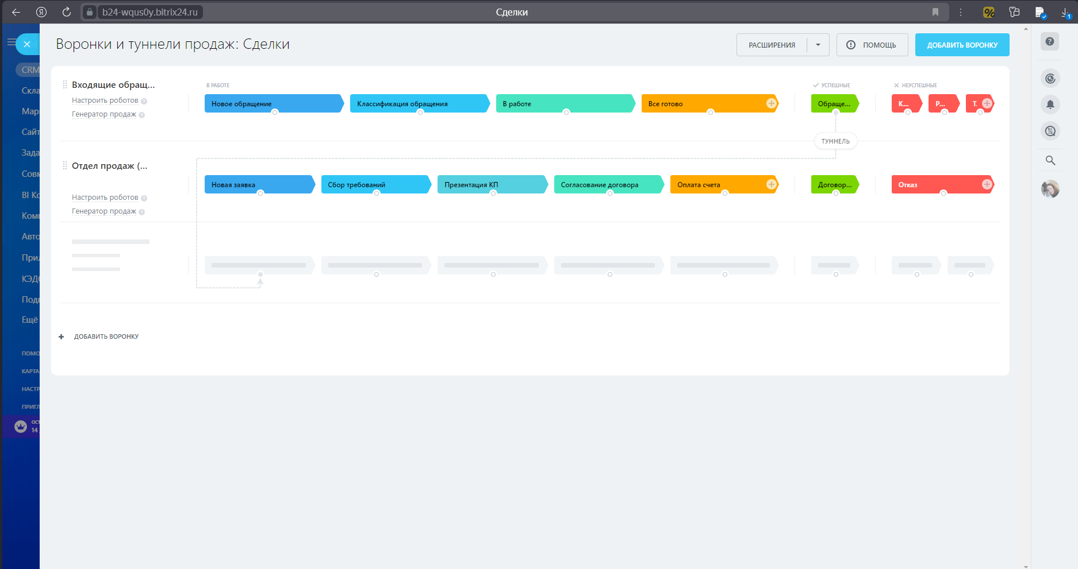Image resolution: width=1078 pixels, height=569 pixels.
Task: Open the user avatar profile
Action: click(1050, 189)
